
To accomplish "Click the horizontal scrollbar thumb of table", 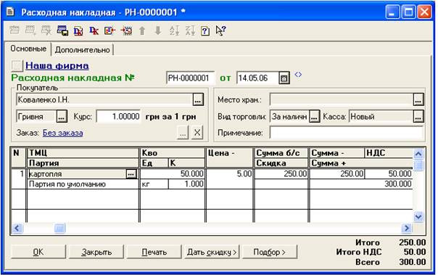I will 59,229.
